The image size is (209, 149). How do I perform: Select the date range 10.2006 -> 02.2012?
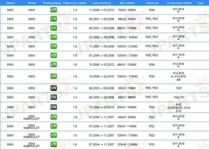[102, 65]
